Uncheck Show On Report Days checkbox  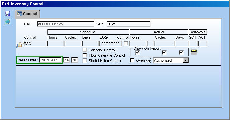click(181, 52)
